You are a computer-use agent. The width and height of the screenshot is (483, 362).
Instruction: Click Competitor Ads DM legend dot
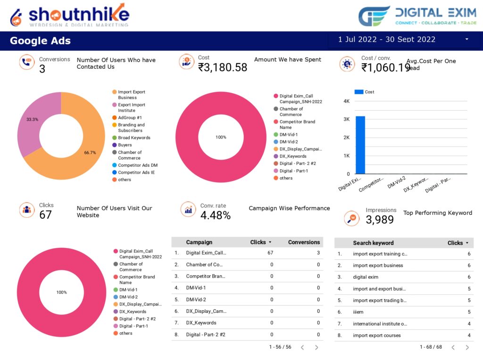tap(114, 165)
